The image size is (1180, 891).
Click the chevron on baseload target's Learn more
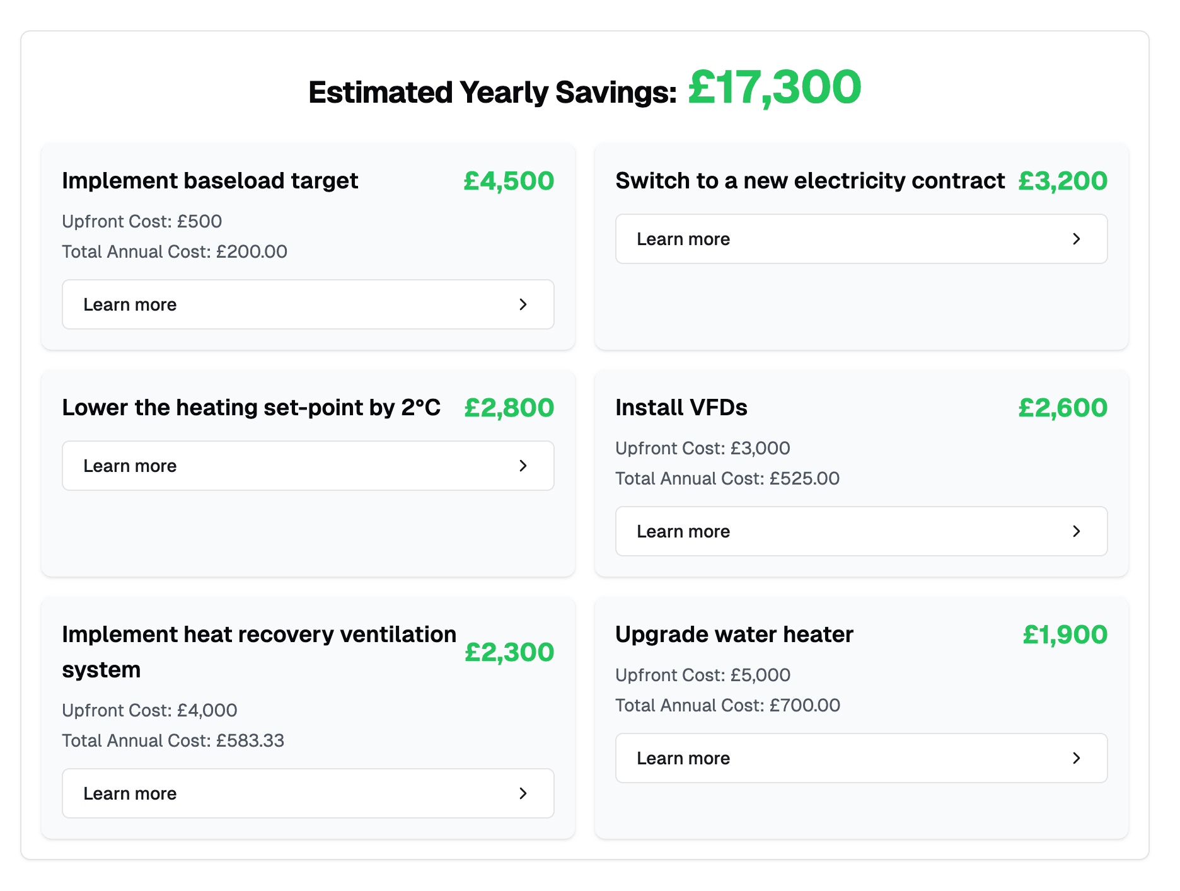tap(523, 304)
